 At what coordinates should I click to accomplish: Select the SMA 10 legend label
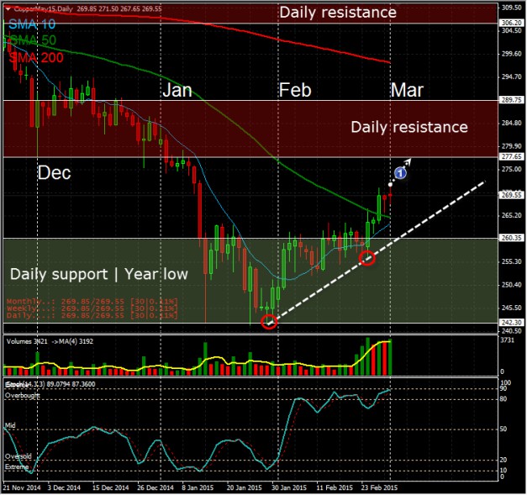(32, 24)
